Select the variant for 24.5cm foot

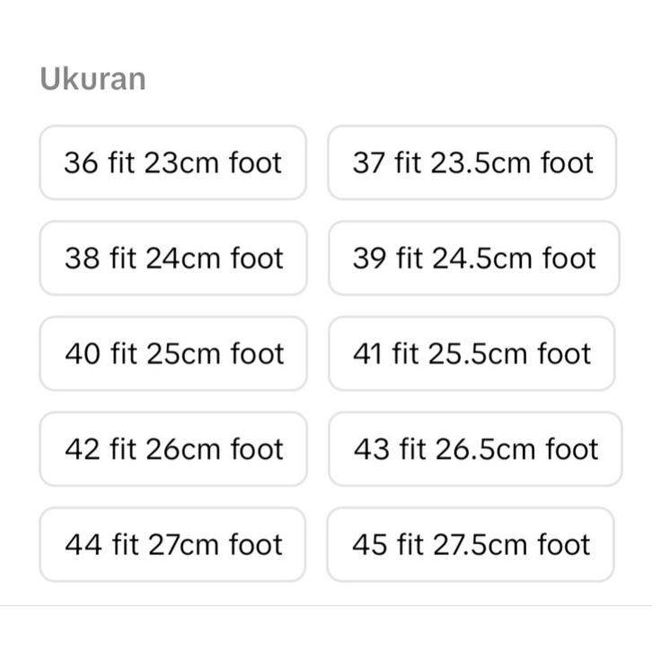pos(473,258)
